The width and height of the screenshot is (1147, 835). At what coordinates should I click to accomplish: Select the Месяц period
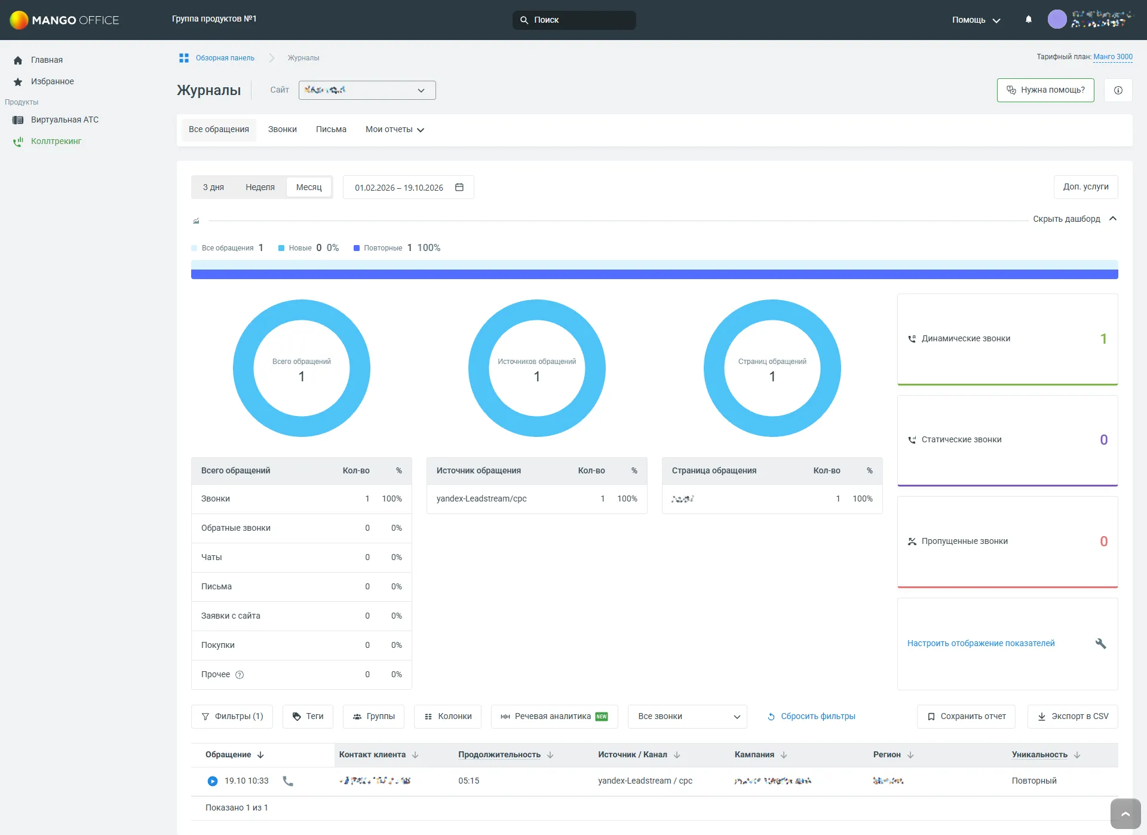(309, 187)
